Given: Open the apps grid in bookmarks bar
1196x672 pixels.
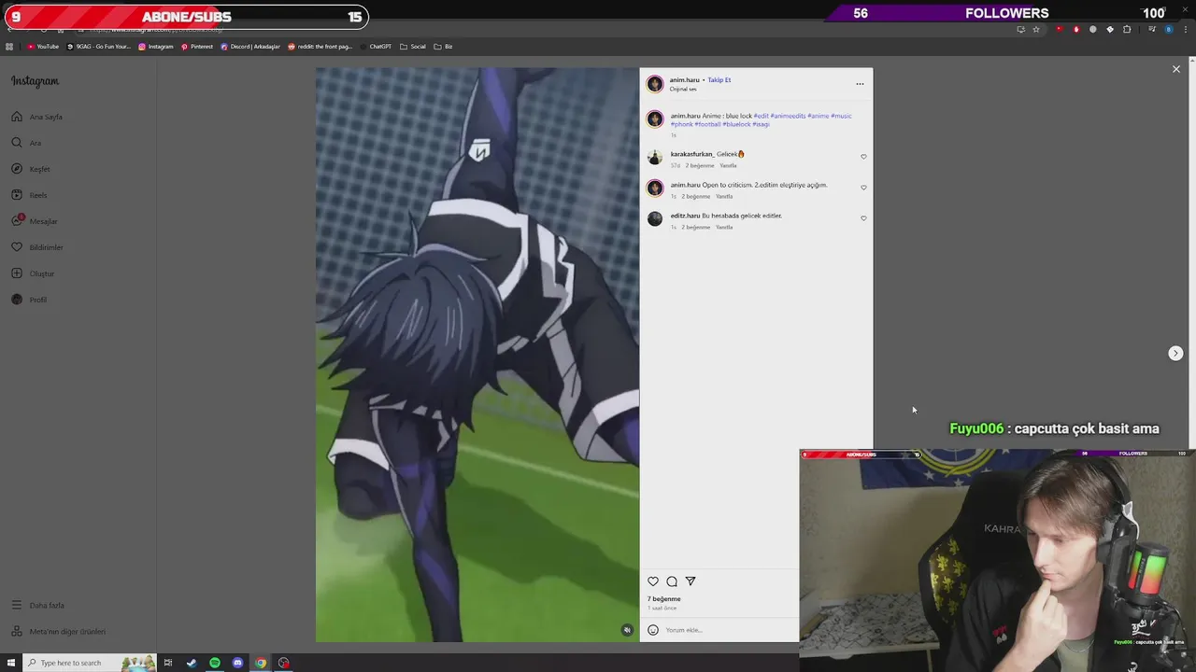Looking at the screenshot, I should pyautogui.click(x=9, y=47).
